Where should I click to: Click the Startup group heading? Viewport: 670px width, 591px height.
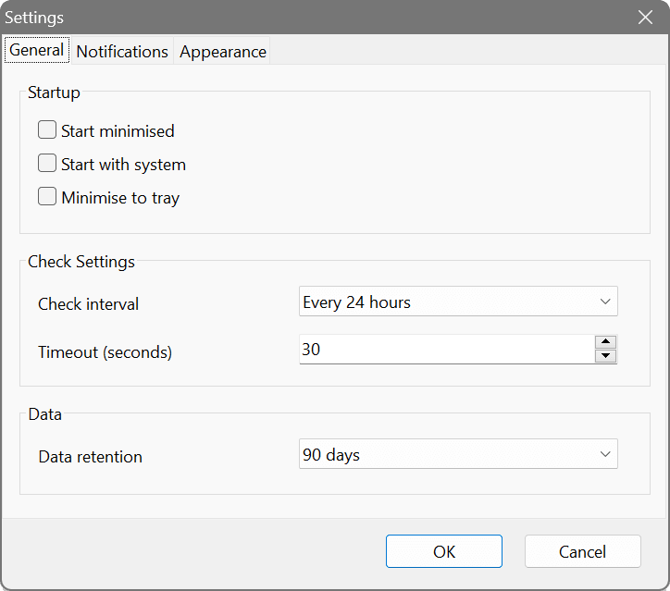(x=54, y=92)
